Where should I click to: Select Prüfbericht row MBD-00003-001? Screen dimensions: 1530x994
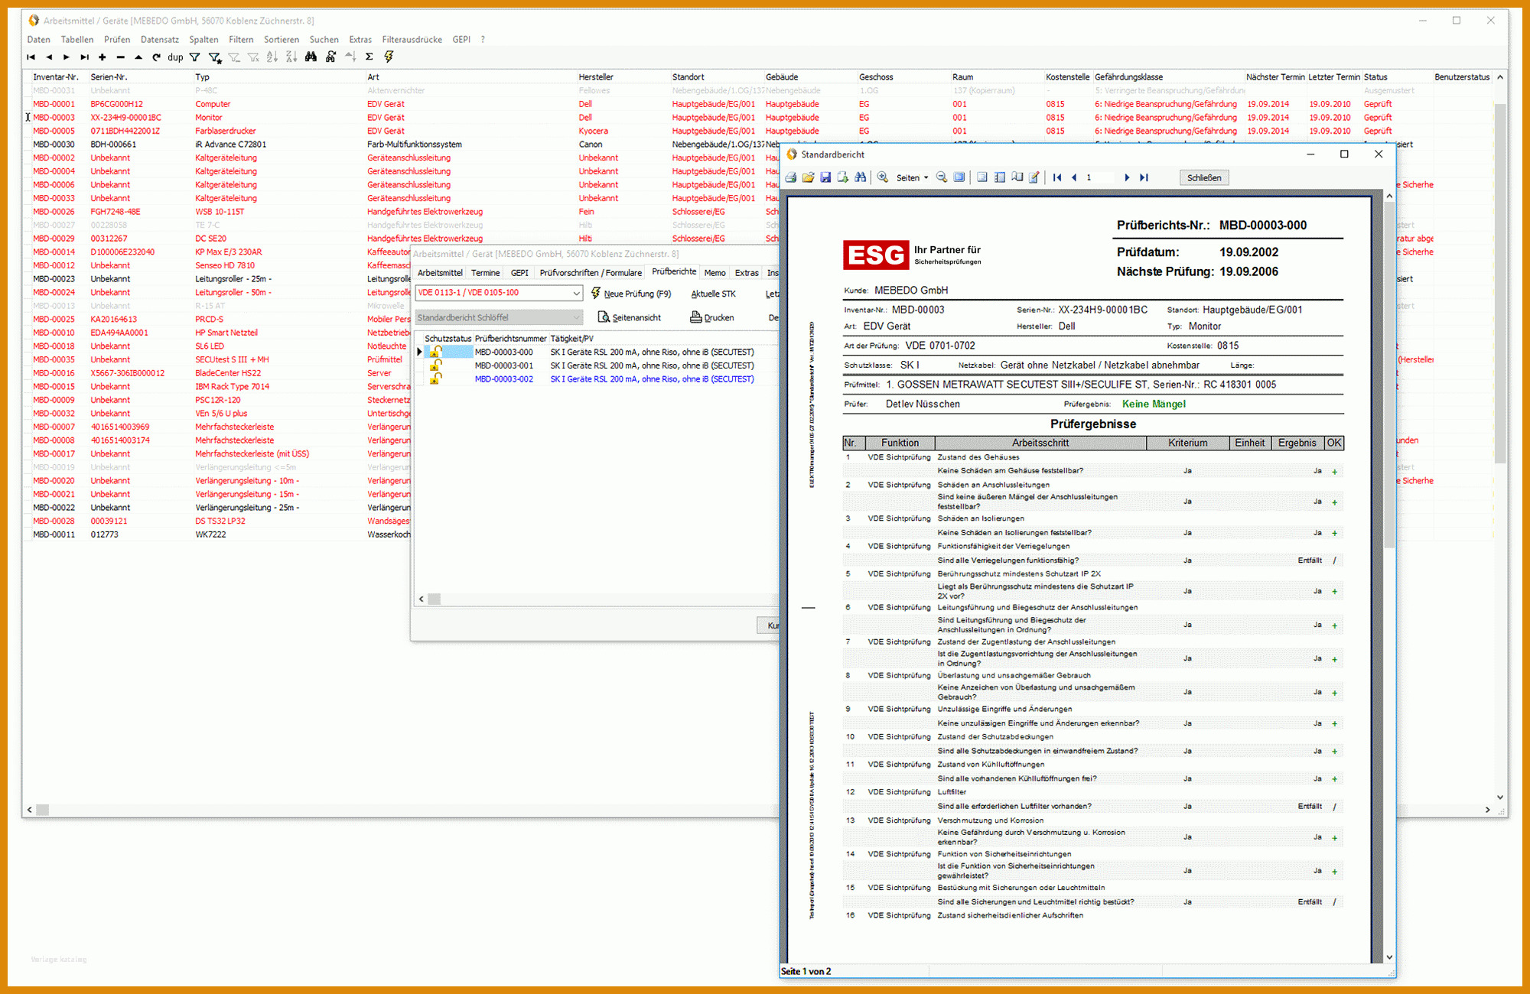596,365
